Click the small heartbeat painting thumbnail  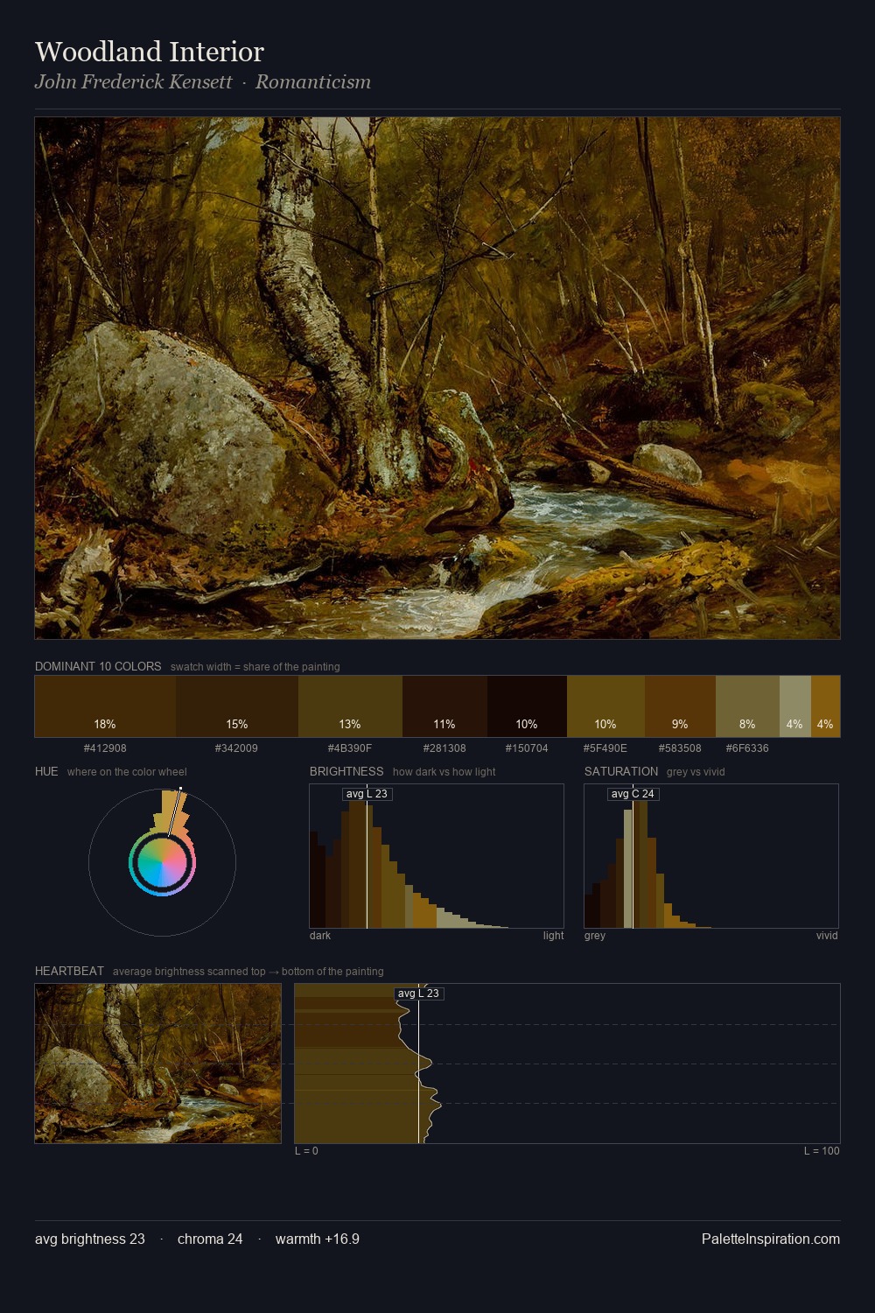click(x=157, y=1063)
